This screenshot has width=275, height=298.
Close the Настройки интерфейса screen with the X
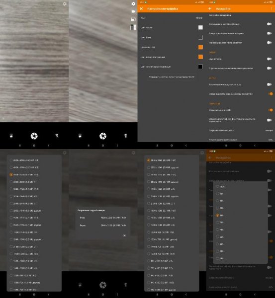[141, 9]
